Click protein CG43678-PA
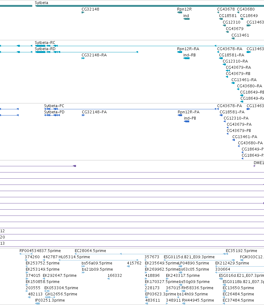 230,106
